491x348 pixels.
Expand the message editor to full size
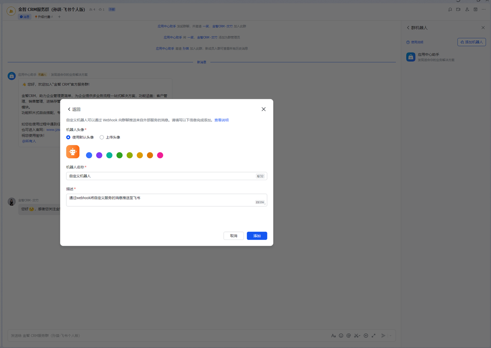(374, 336)
